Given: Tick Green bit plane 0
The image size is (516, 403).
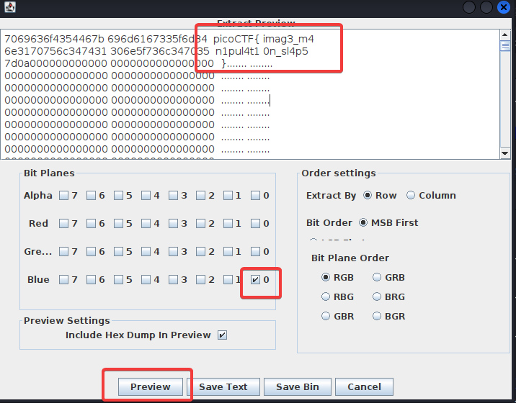Looking at the screenshot, I should [255, 251].
